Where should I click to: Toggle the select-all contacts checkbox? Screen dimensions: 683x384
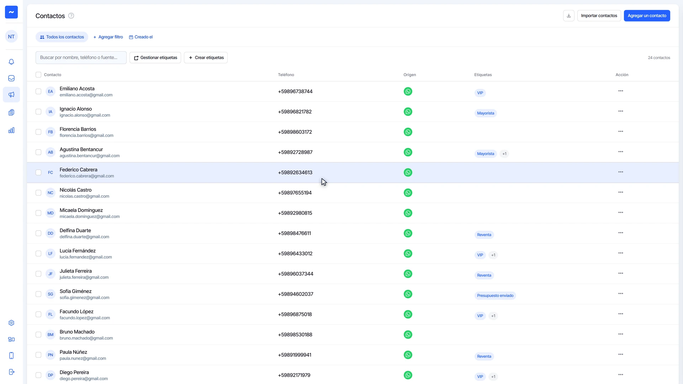coord(38,75)
